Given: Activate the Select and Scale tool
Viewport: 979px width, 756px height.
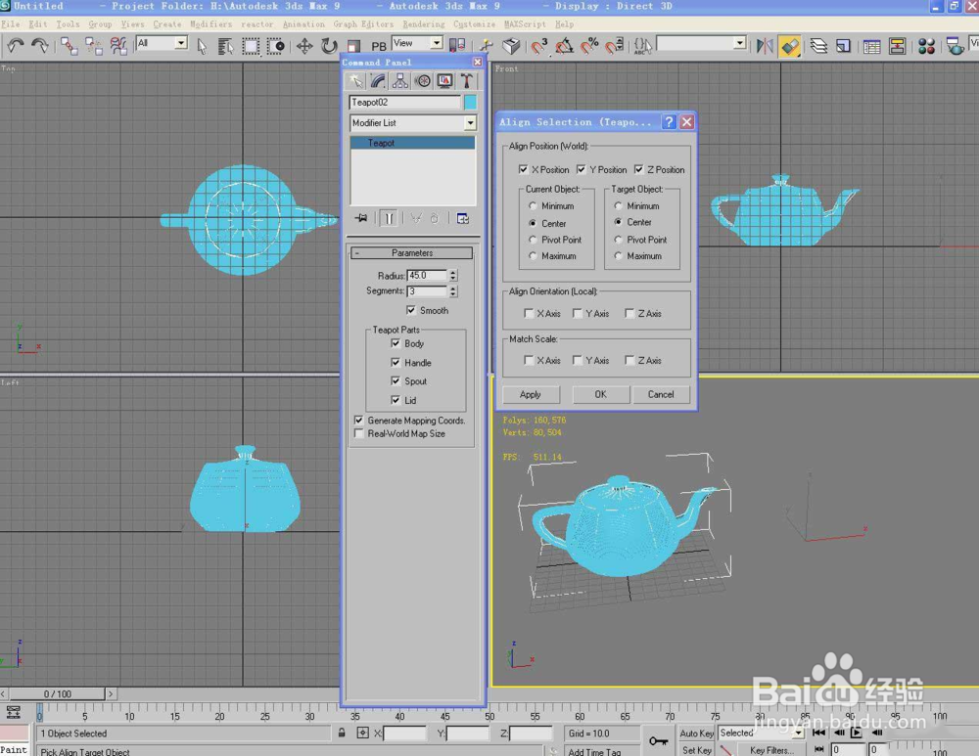Looking at the screenshot, I should click(353, 46).
